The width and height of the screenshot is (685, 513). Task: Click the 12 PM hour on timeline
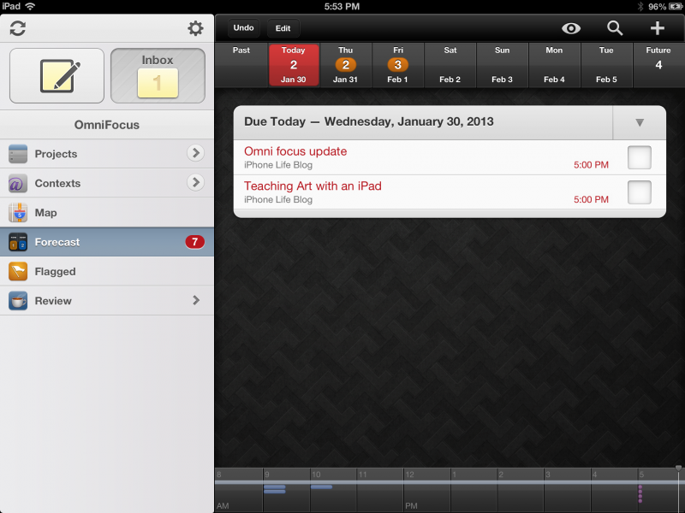click(x=410, y=475)
